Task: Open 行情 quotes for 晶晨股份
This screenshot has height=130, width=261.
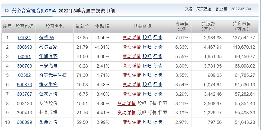Action: click(x=157, y=122)
